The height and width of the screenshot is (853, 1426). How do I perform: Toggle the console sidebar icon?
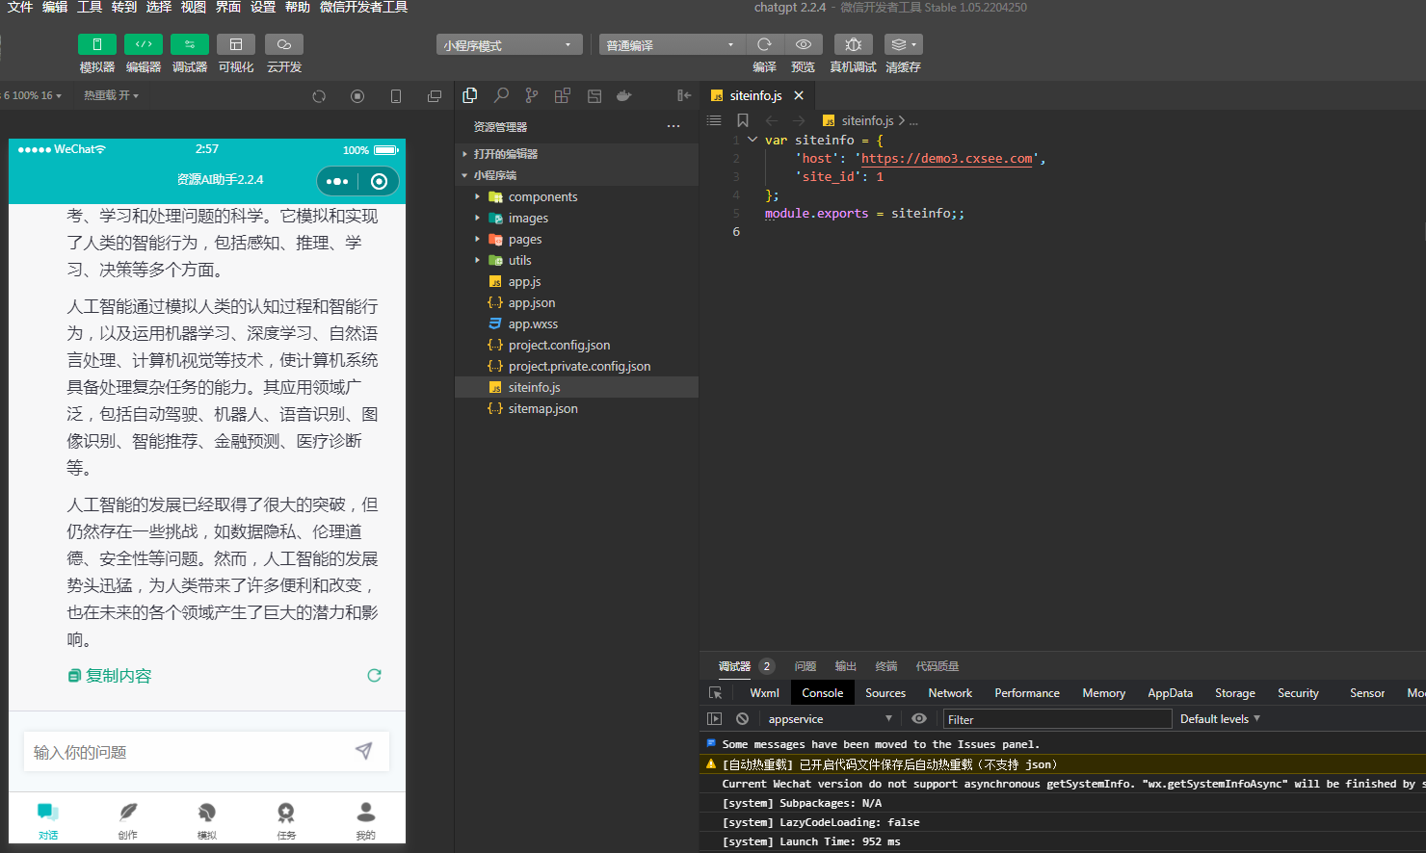714,719
